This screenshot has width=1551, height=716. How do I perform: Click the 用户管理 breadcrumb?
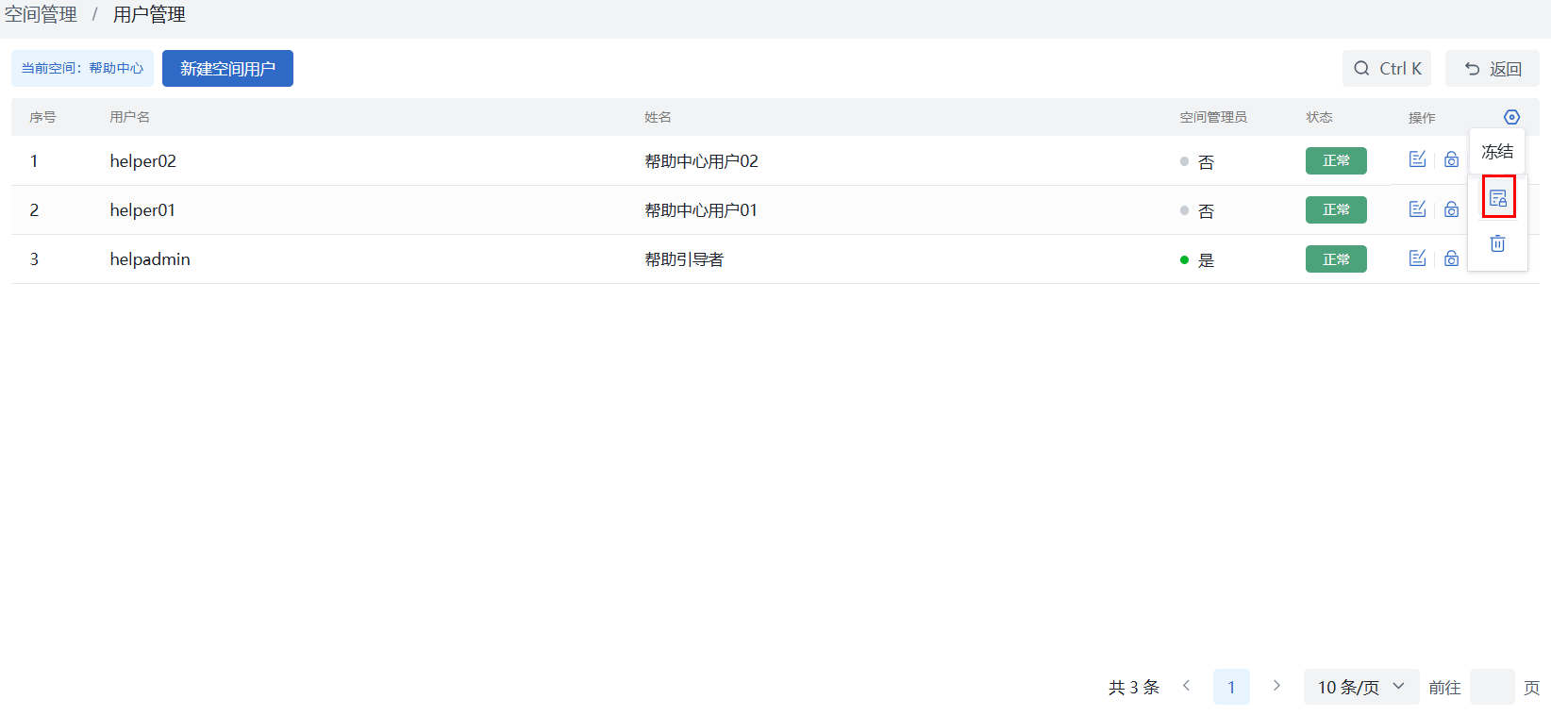click(149, 14)
